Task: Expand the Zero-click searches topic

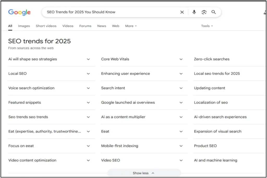Action: (x=212, y=59)
